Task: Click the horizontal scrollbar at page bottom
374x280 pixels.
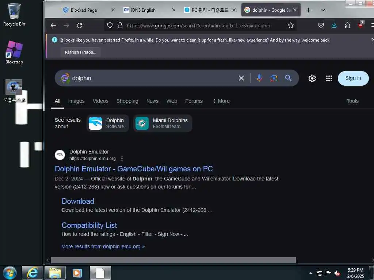Action: coord(173,260)
